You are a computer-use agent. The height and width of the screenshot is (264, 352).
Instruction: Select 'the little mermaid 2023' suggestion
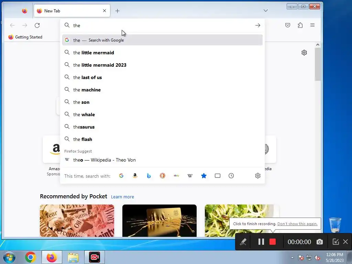tap(162, 65)
